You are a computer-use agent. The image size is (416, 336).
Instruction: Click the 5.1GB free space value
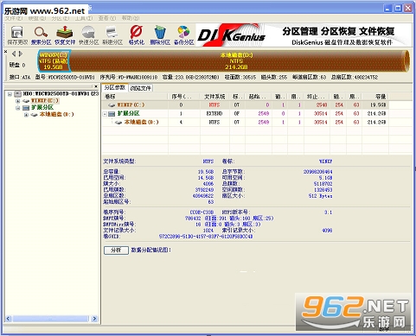(325, 178)
